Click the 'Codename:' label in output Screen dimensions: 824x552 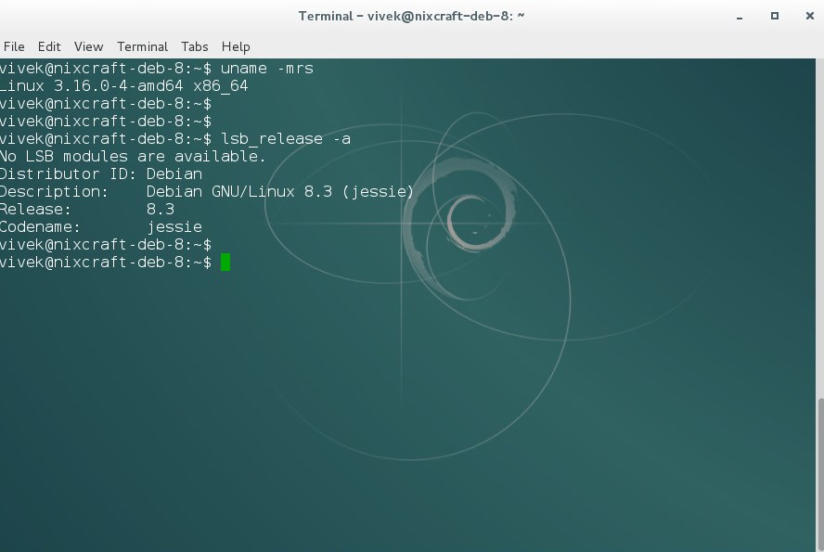point(40,227)
